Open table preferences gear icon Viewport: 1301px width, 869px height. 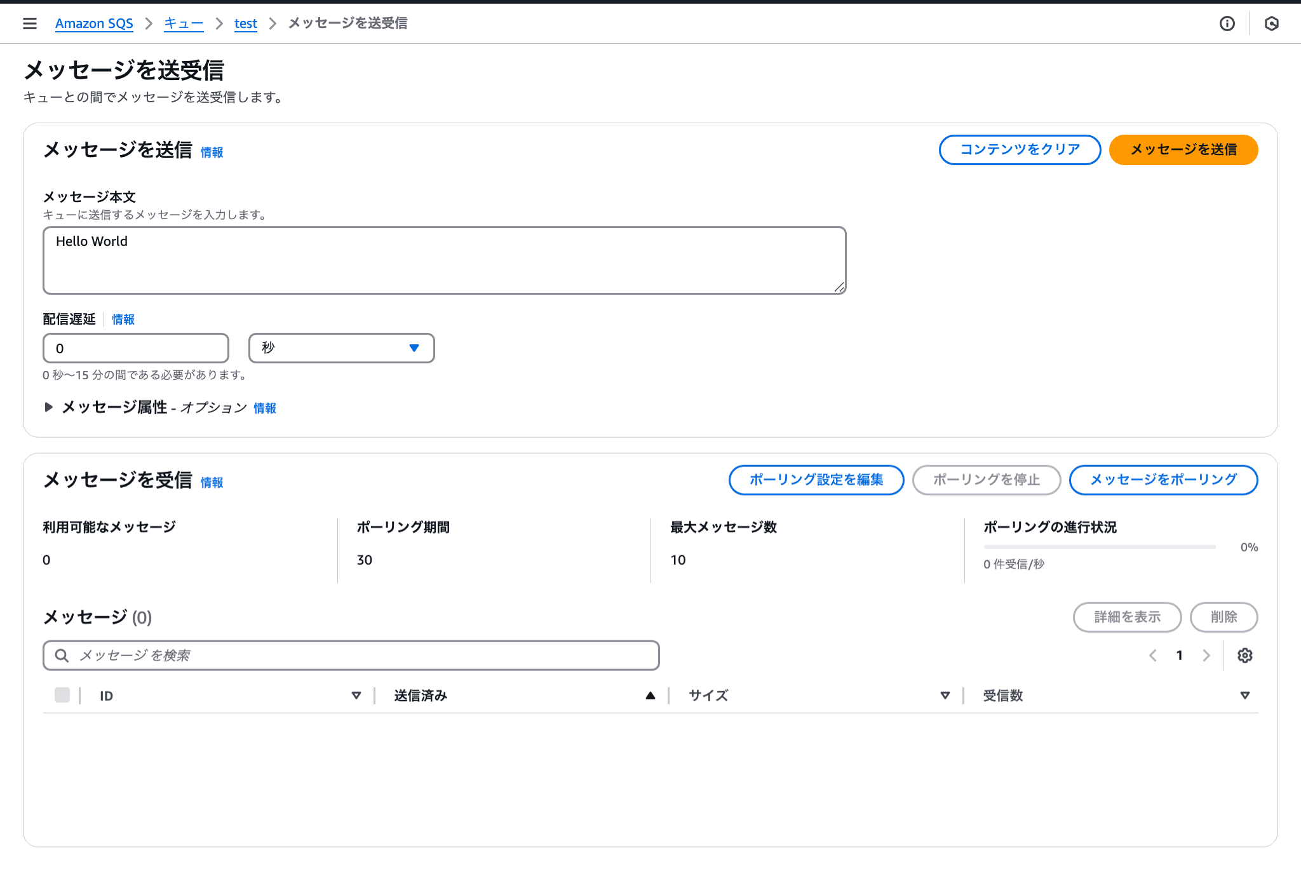pos(1244,656)
